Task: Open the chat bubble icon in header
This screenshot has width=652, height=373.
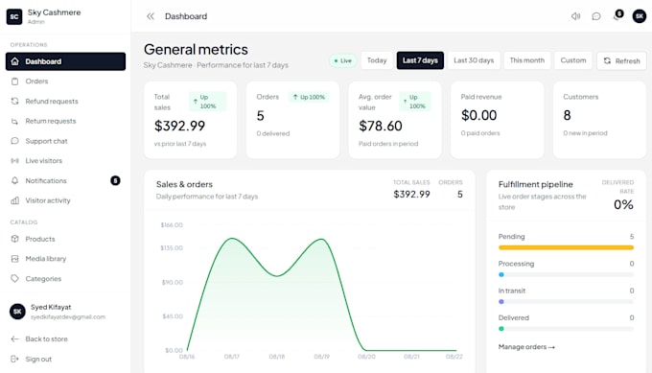Action: (596, 16)
